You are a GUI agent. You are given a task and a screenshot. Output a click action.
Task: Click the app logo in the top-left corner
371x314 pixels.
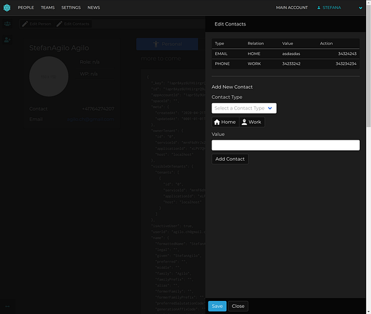7,7
